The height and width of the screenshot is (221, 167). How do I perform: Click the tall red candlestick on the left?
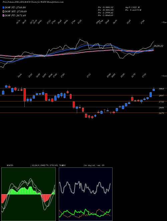25,95
